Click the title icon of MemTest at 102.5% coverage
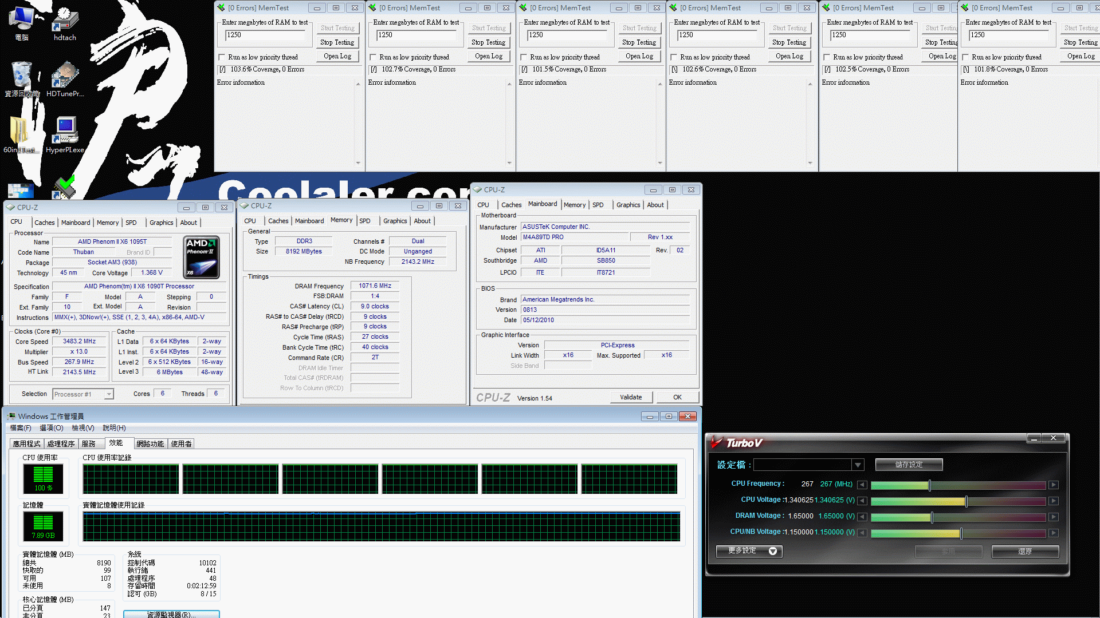This screenshot has width=1100, height=618. click(826, 7)
